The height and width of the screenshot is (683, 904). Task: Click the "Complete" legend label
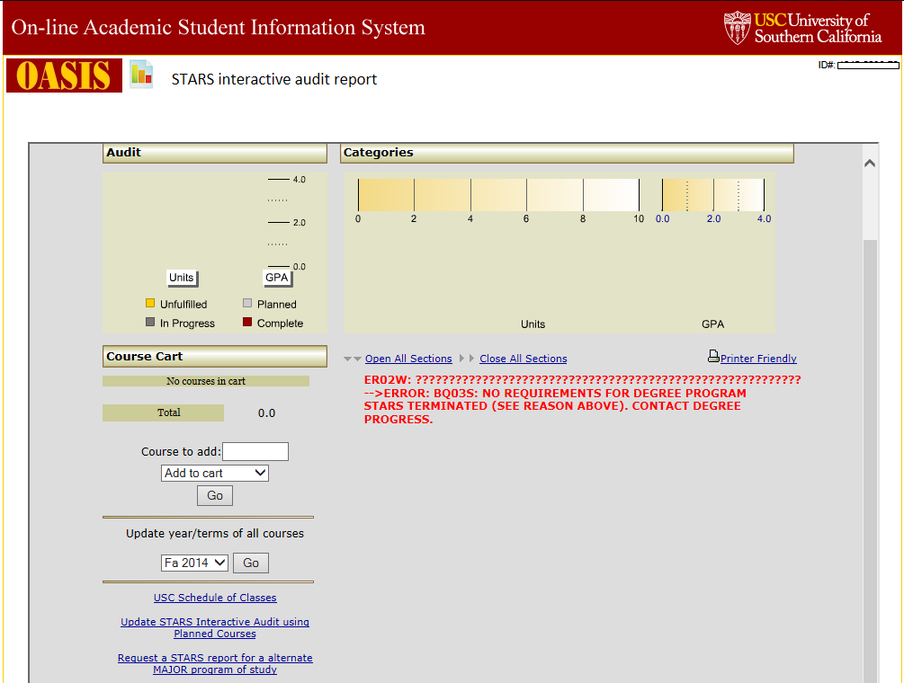coord(280,324)
